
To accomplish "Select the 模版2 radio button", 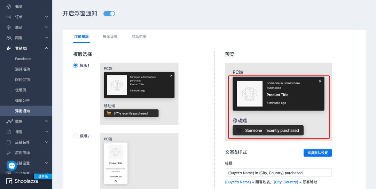I will (76, 136).
